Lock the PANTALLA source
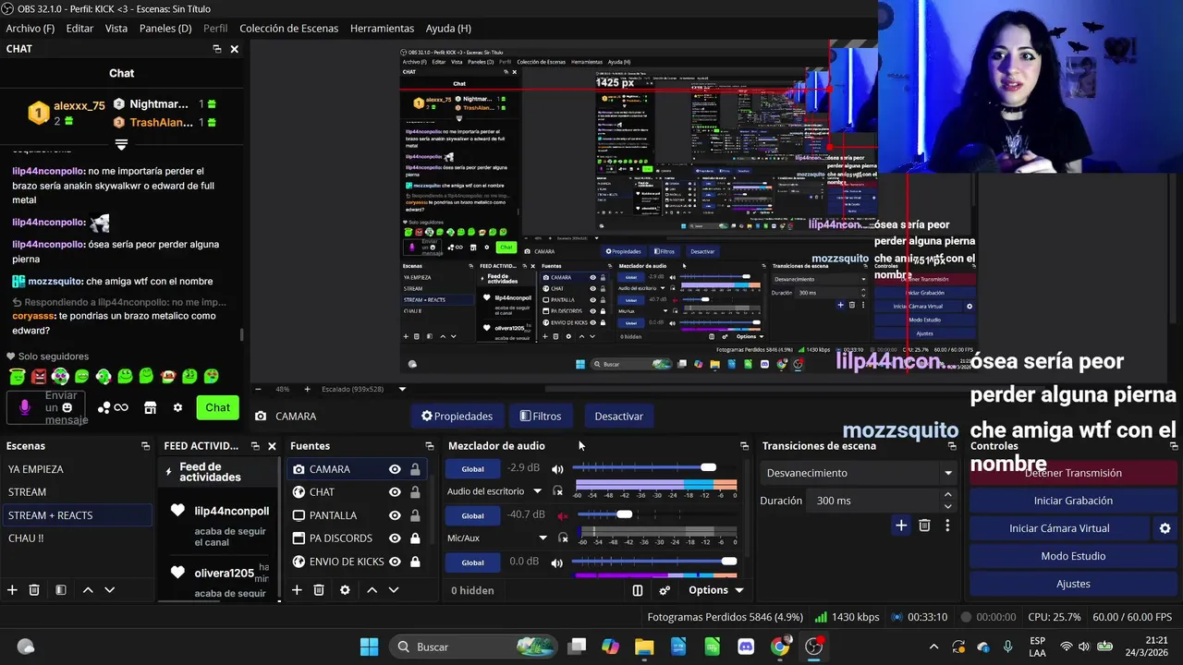 (415, 515)
